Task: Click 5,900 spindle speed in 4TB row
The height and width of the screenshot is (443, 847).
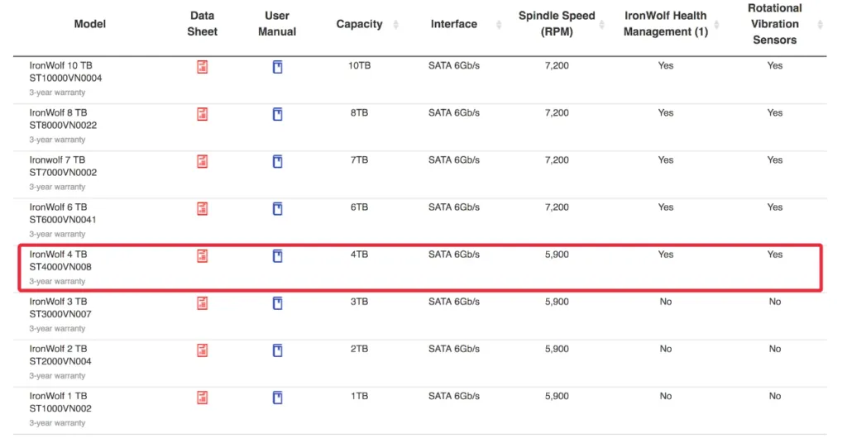Action: click(x=557, y=254)
